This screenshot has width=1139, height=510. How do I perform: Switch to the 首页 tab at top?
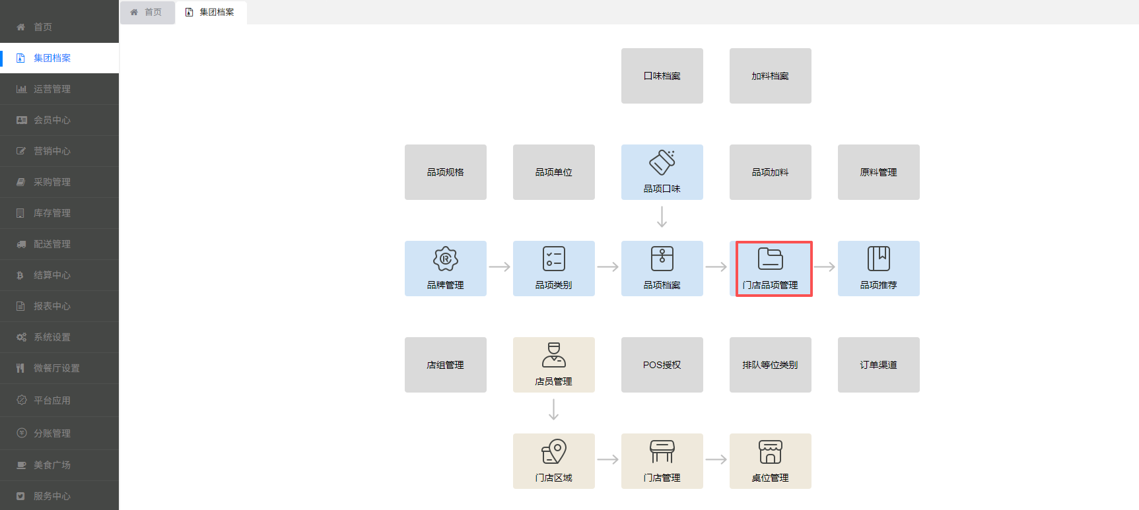(147, 13)
